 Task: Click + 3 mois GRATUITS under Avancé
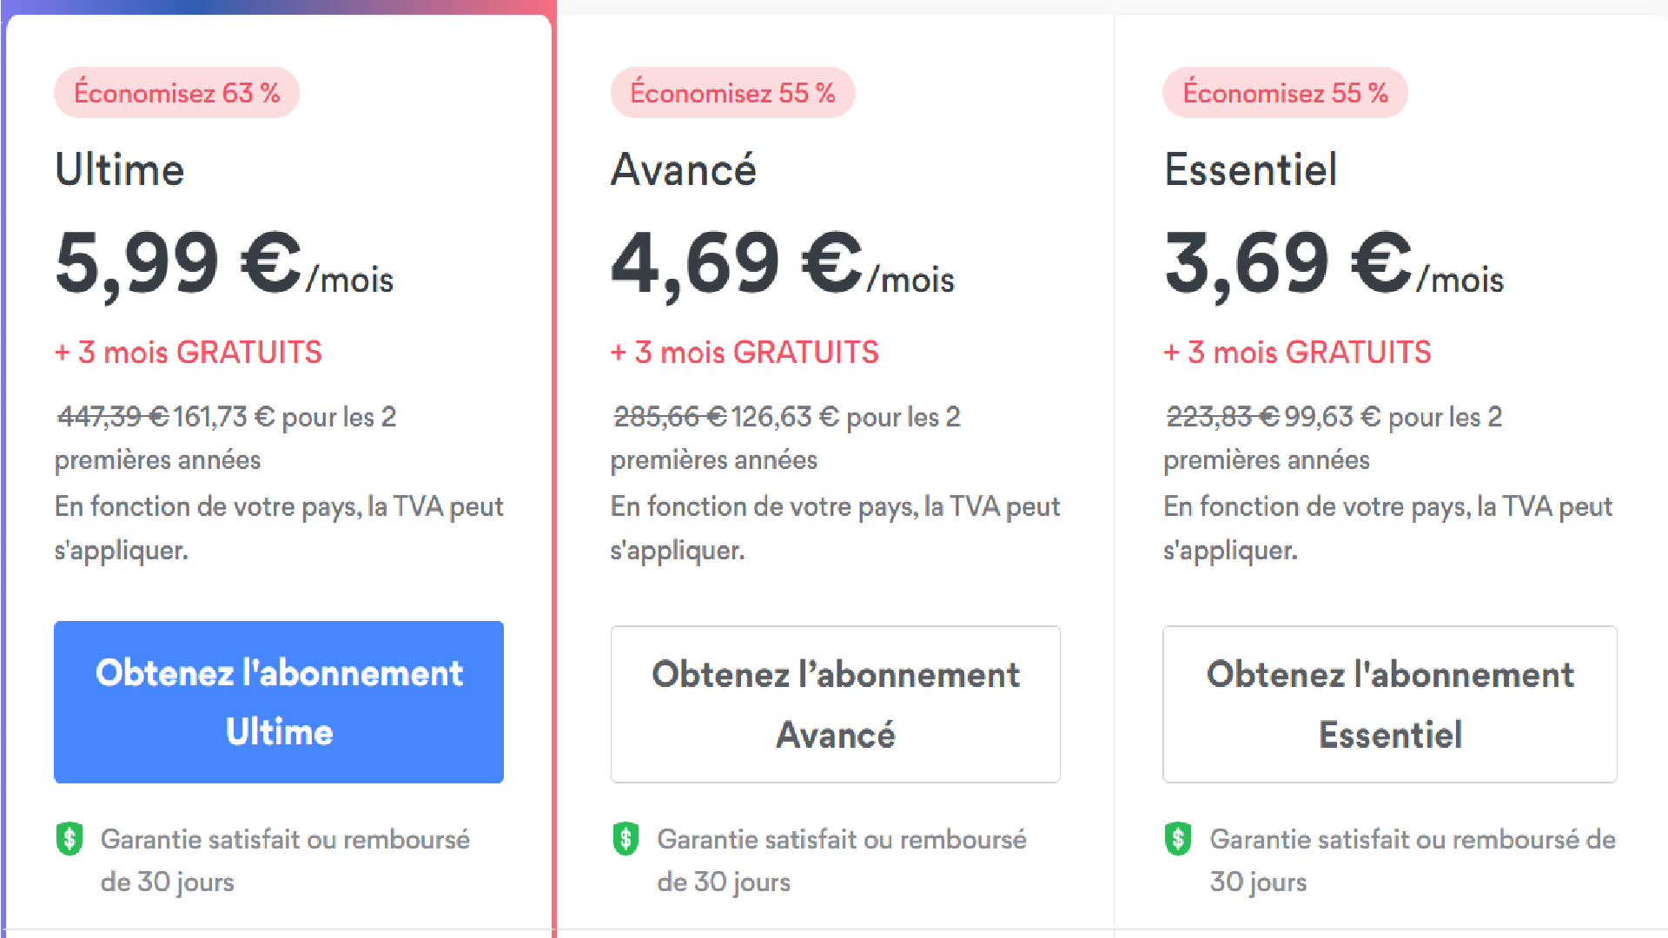(745, 353)
